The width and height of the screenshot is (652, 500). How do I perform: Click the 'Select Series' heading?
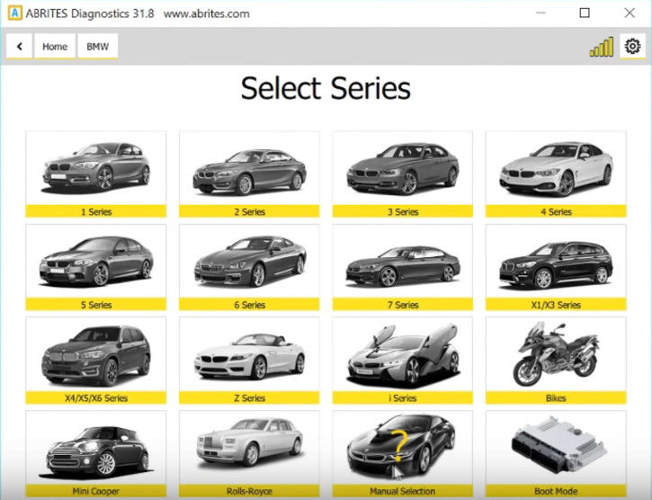tap(326, 88)
